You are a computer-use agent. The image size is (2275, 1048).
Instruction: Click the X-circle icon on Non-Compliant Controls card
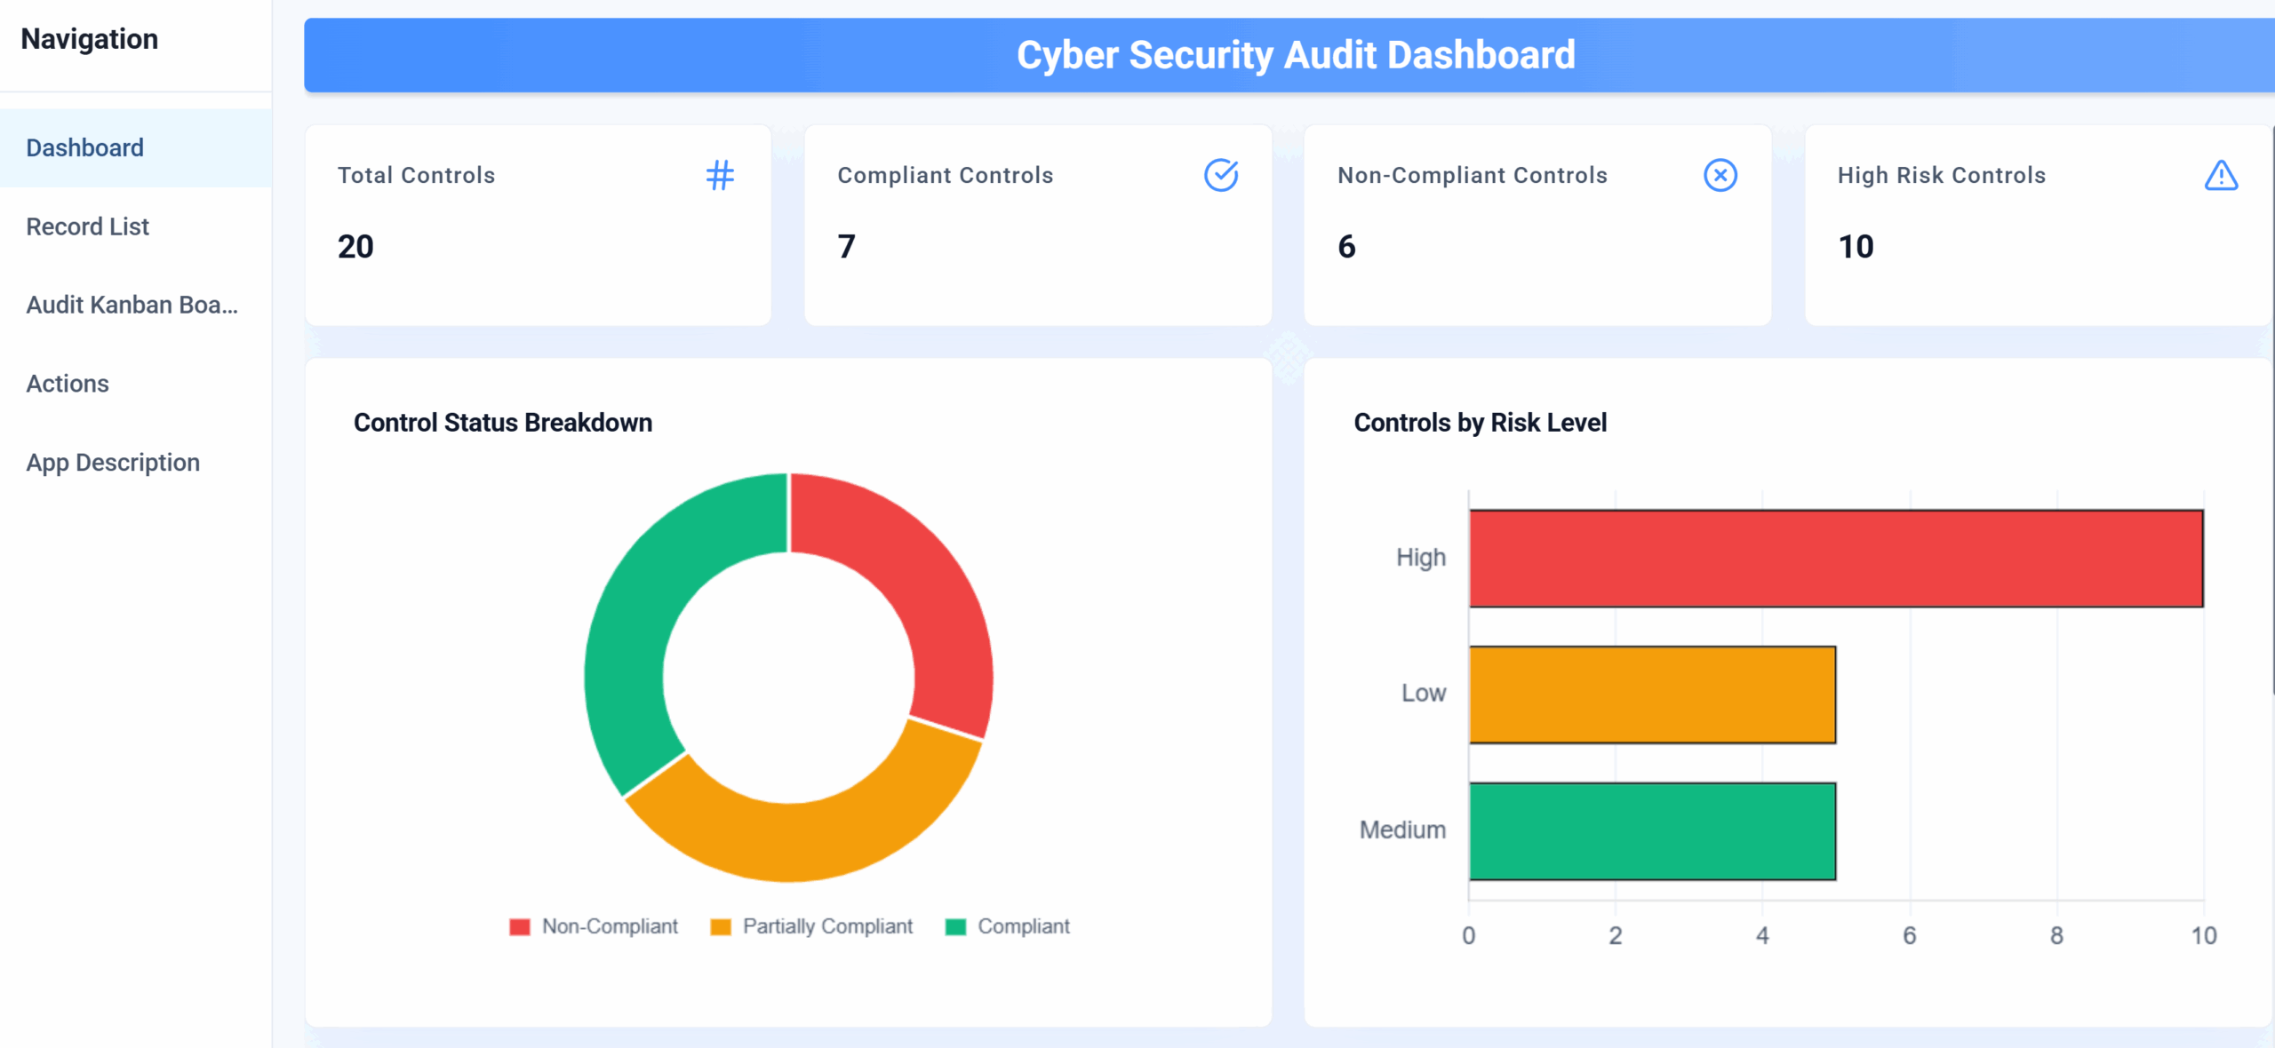pos(1720,175)
